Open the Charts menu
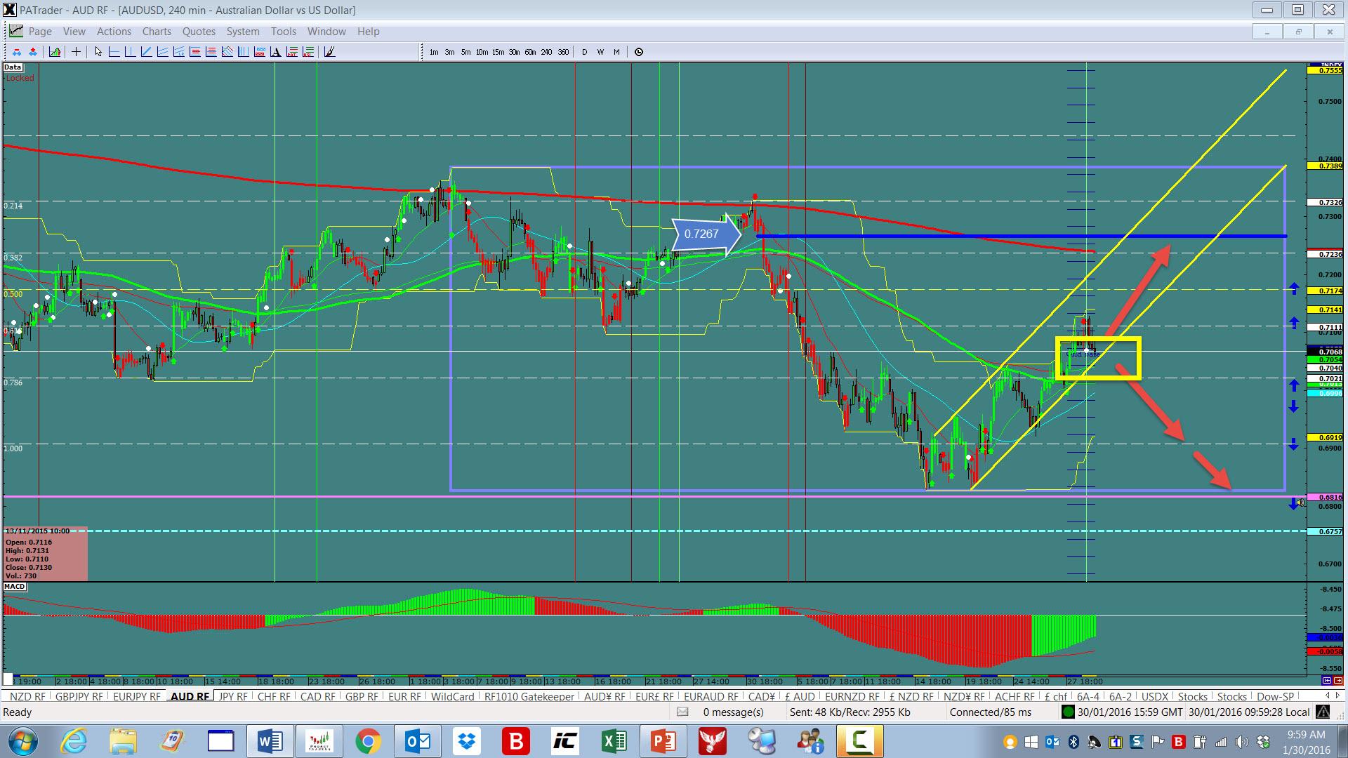The image size is (1348, 758). [x=156, y=32]
